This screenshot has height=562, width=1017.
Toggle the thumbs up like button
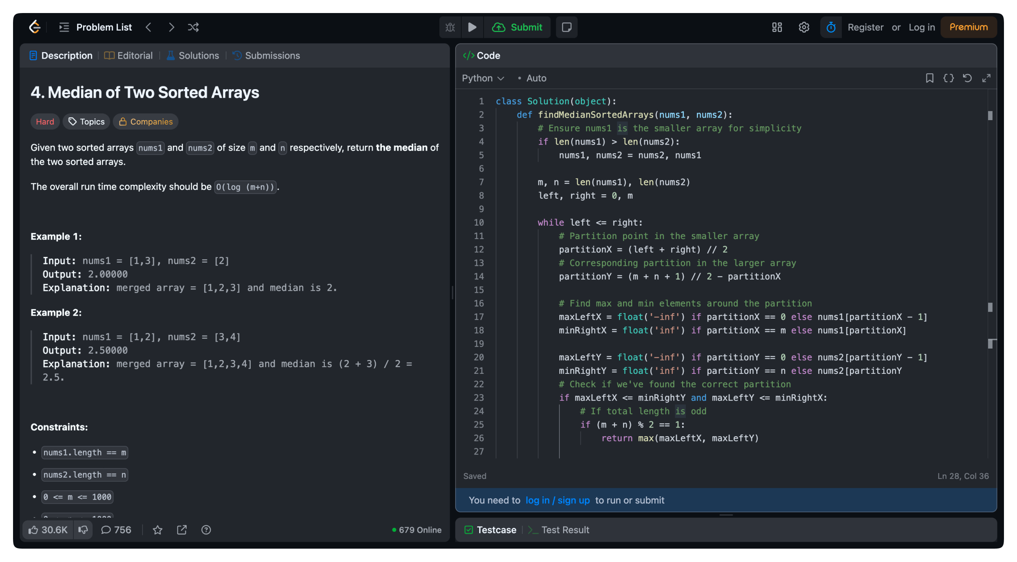48,530
